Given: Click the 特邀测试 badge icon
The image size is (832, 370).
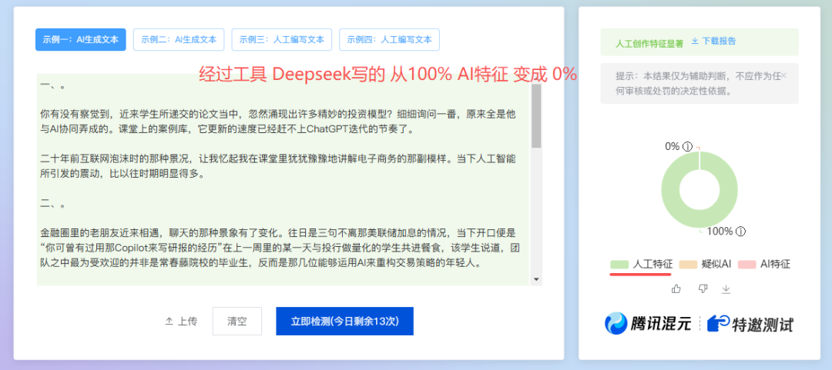Looking at the screenshot, I should click(x=718, y=323).
